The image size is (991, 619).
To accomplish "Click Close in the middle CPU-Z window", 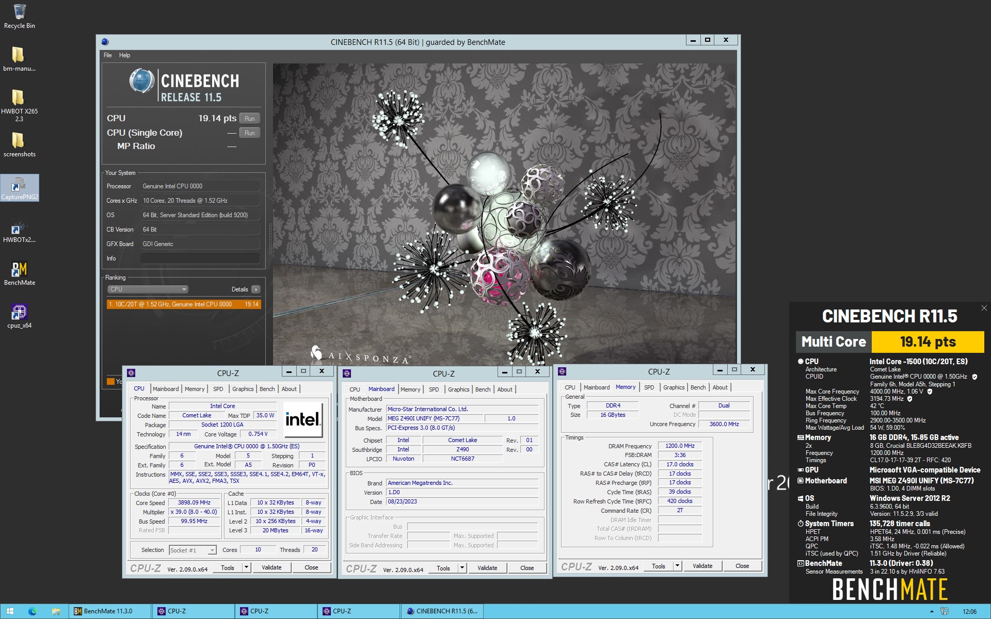I will 527,568.
